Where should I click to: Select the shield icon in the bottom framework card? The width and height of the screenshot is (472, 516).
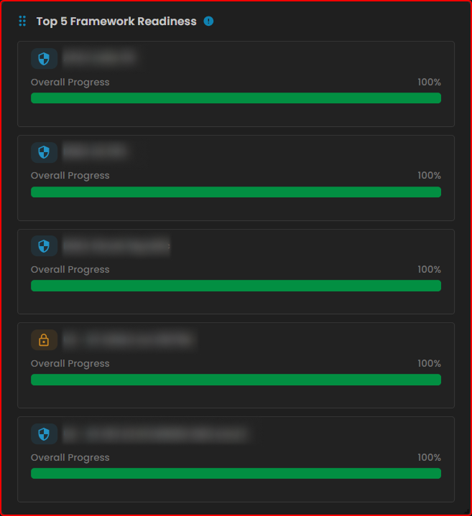(x=44, y=434)
